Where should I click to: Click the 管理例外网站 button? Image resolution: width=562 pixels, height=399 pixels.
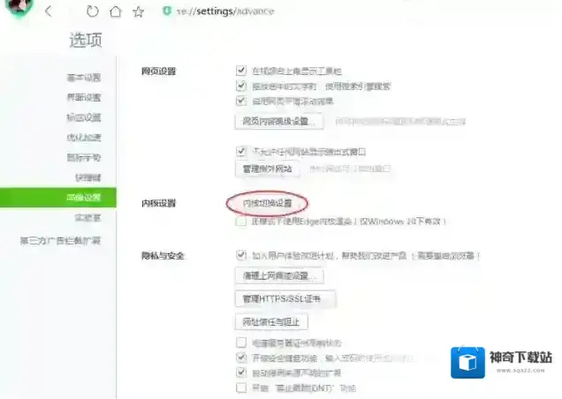point(267,168)
